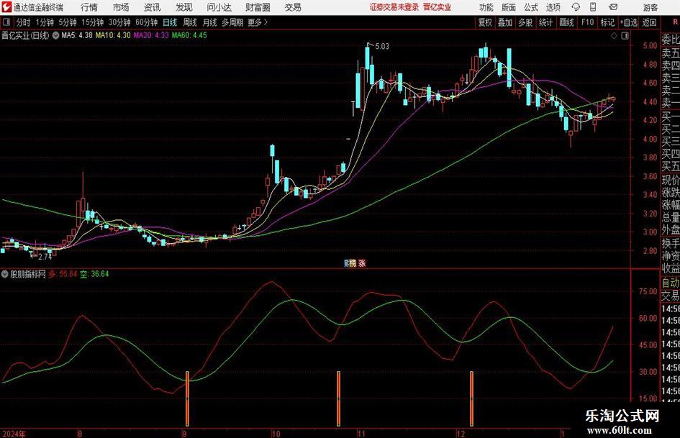The image size is (680, 438).
Task: Open the 交易 menu
Action: pyautogui.click(x=293, y=7)
